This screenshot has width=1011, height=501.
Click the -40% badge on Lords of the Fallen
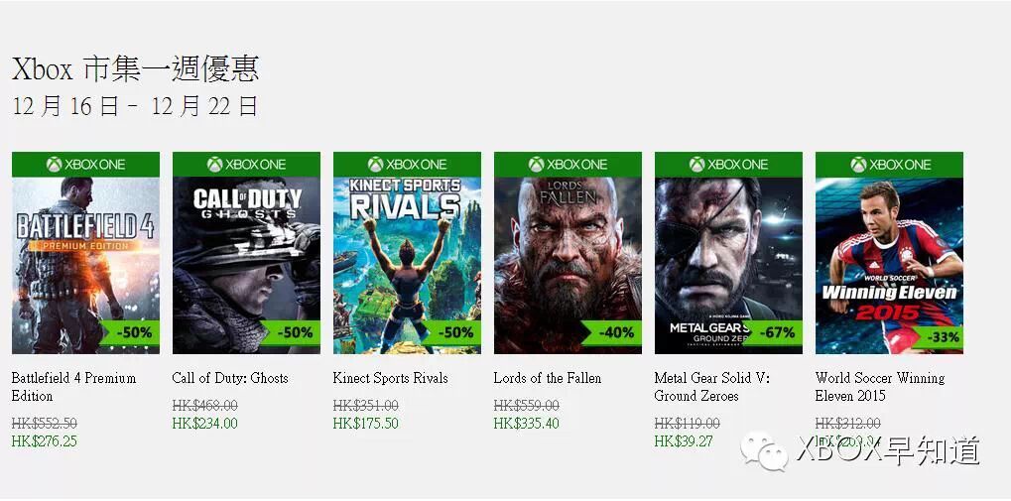click(615, 332)
